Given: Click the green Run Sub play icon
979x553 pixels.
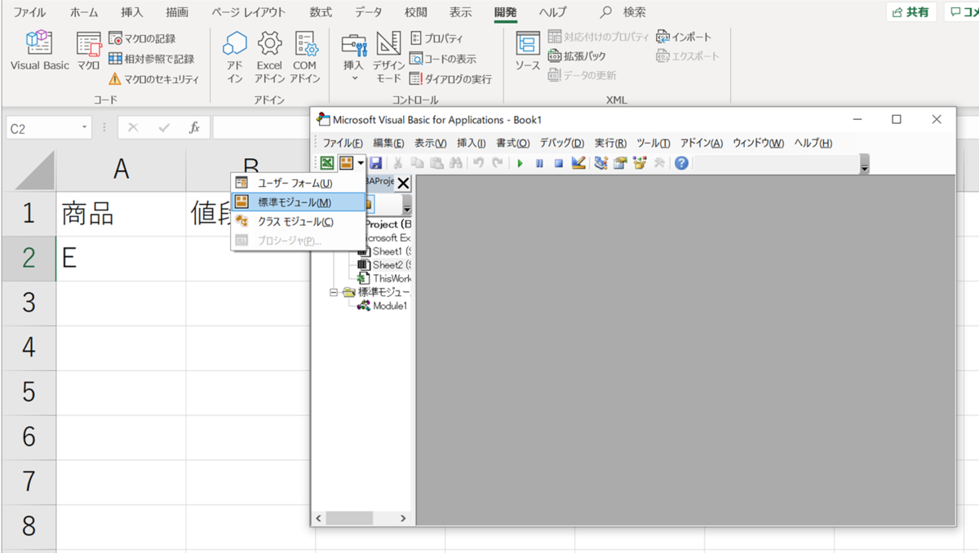Looking at the screenshot, I should [520, 163].
